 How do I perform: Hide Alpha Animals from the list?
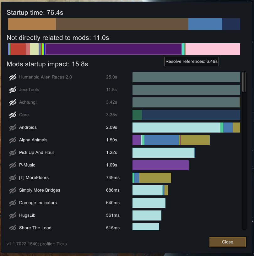(x=13, y=140)
